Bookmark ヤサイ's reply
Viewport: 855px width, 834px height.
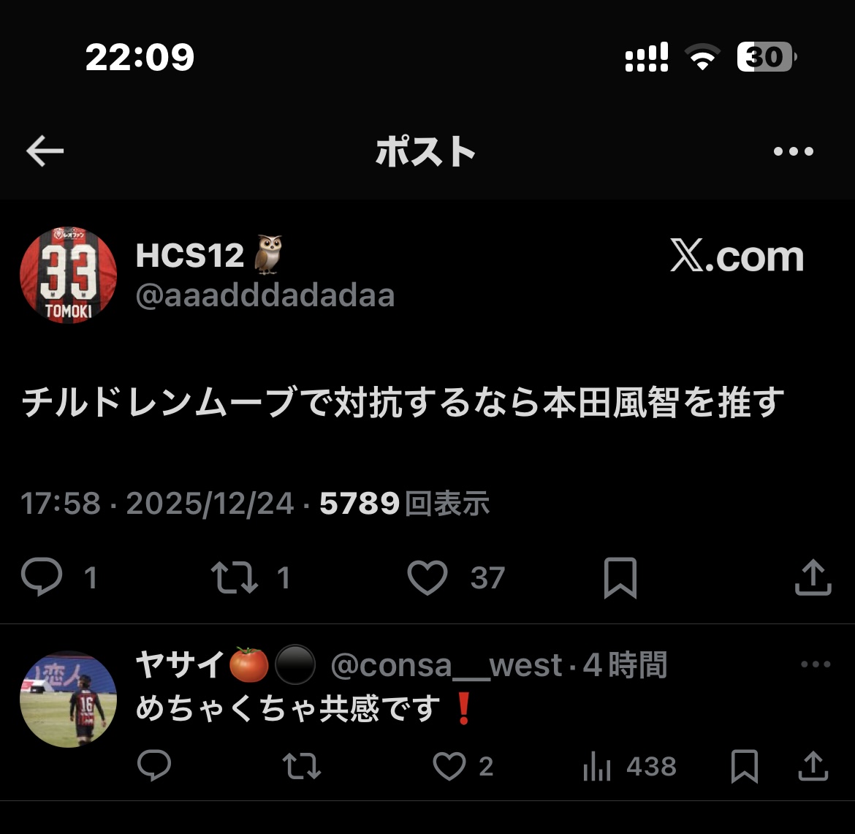745,766
